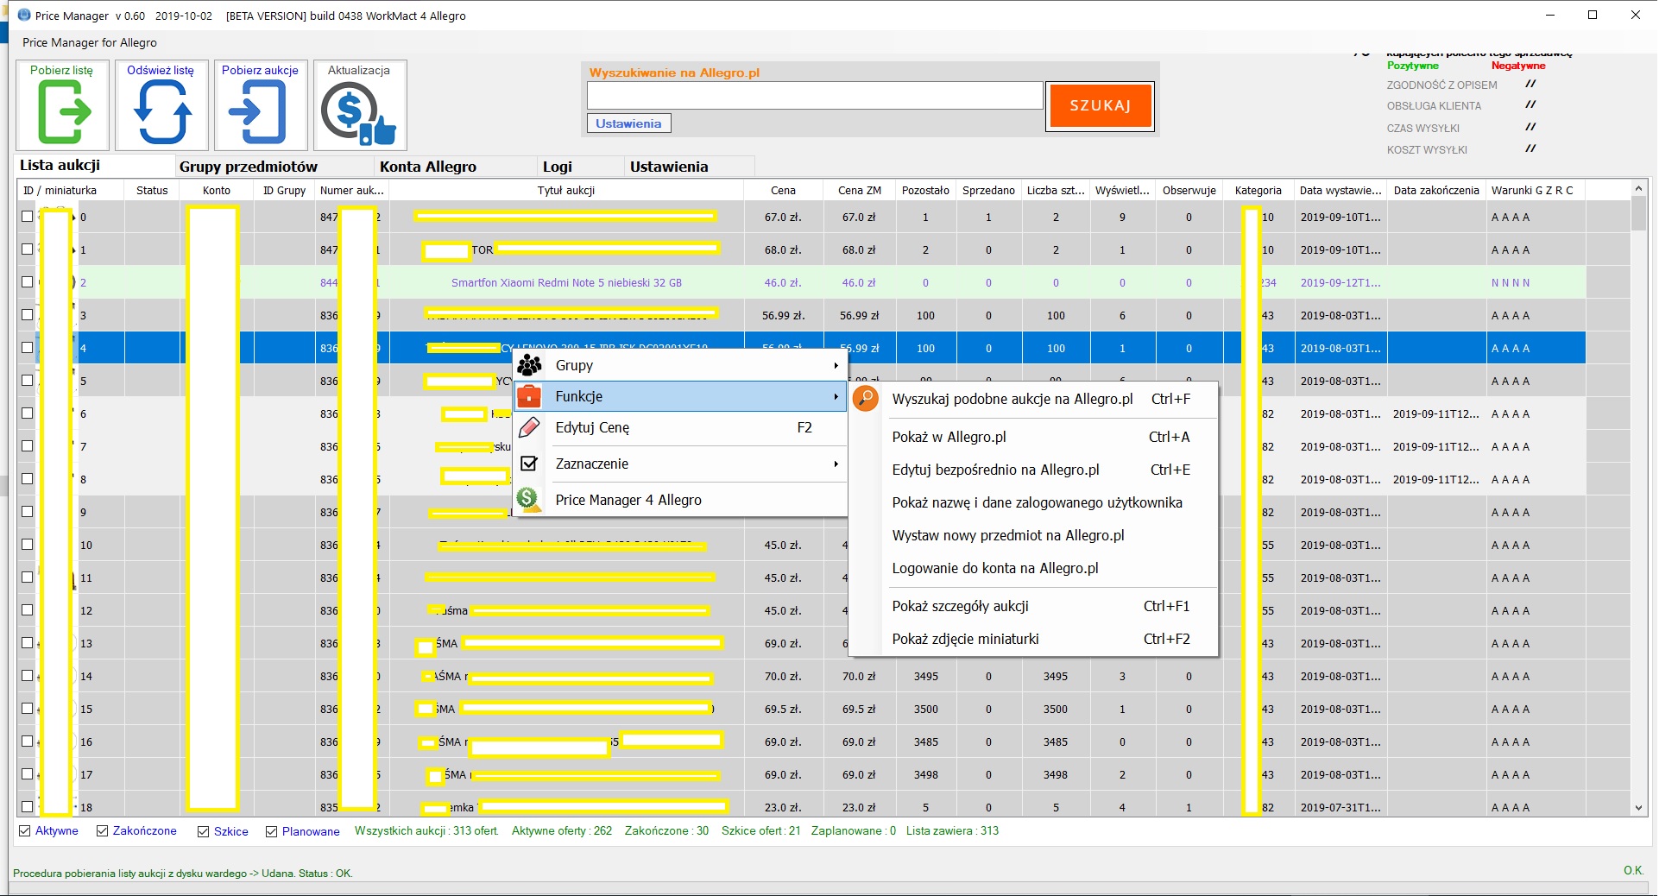The image size is (1678, 896).
Task: Click the Grupy people icon in context menu
Action: pos(529,365)
